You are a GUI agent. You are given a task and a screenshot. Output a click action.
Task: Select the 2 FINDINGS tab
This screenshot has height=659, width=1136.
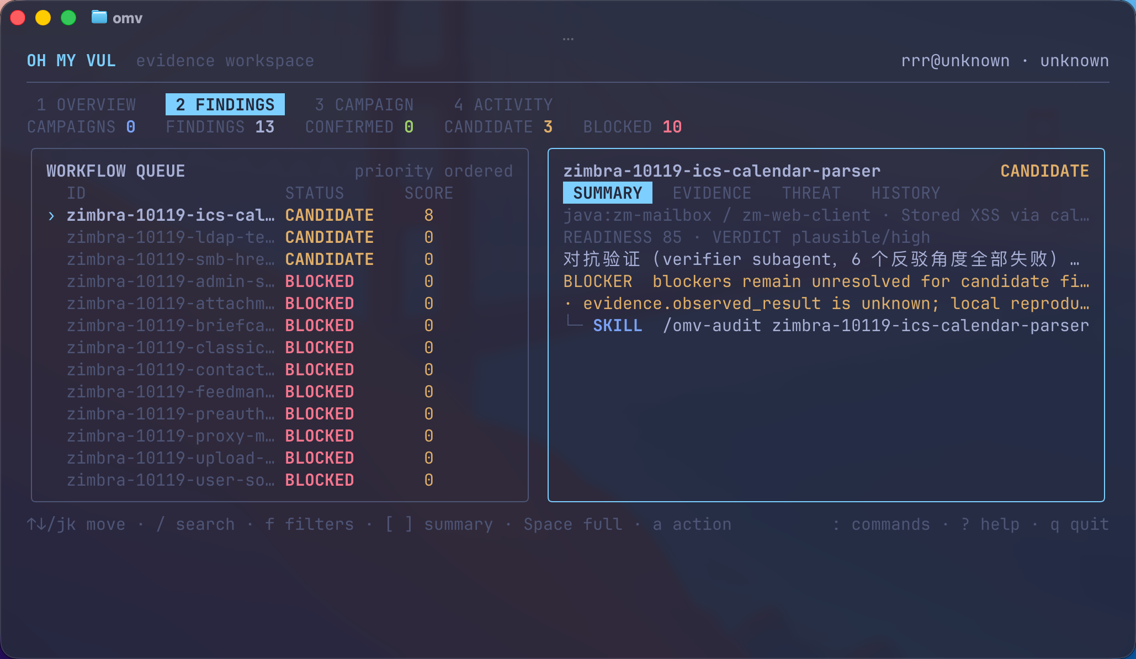click(x=225, y=104)
